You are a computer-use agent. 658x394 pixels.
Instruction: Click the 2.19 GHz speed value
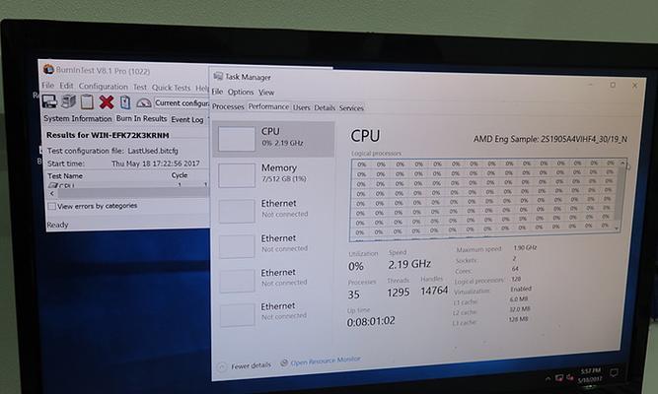409,265
